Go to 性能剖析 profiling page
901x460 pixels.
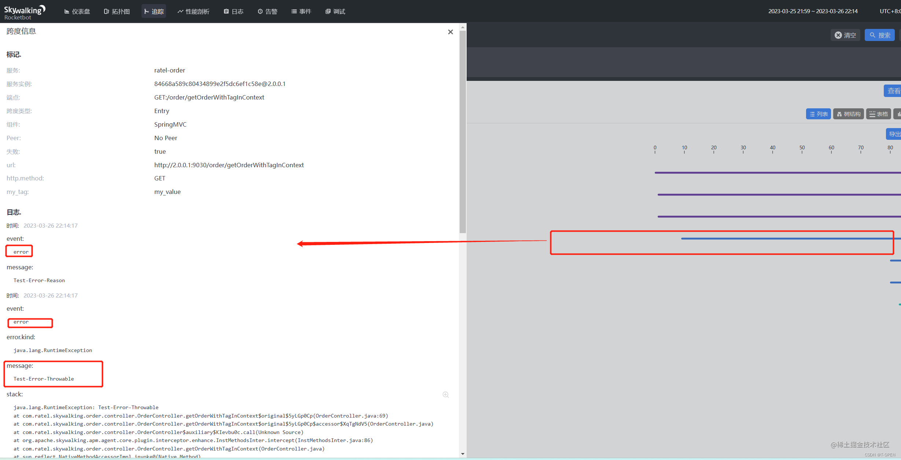click(193, 11)
